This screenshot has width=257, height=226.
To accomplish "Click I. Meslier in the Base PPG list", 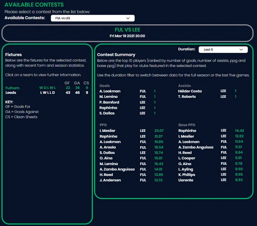I will 186,136.
